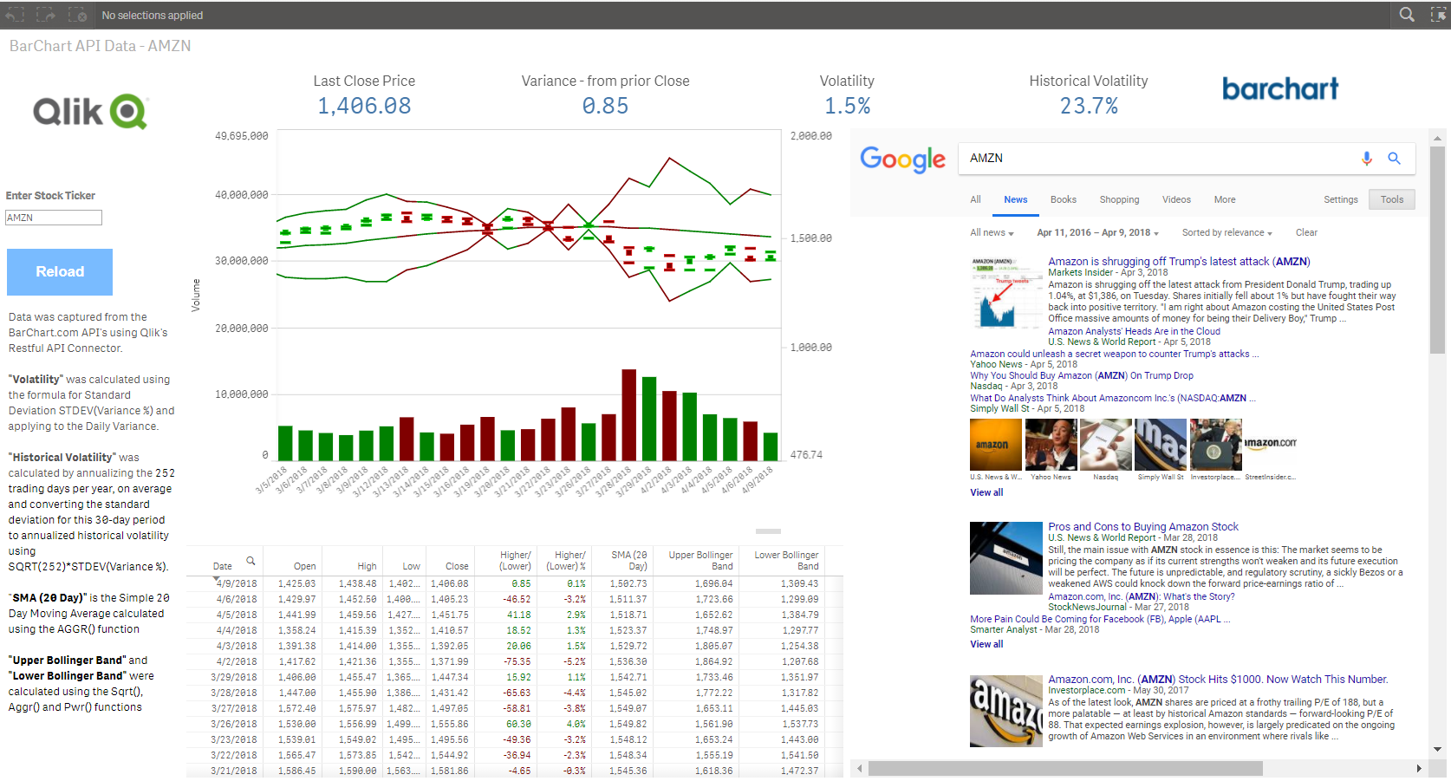1451x781 pixels.
Task: Sort by Lower Bollinger Band header
Action: tap(786, 560)
